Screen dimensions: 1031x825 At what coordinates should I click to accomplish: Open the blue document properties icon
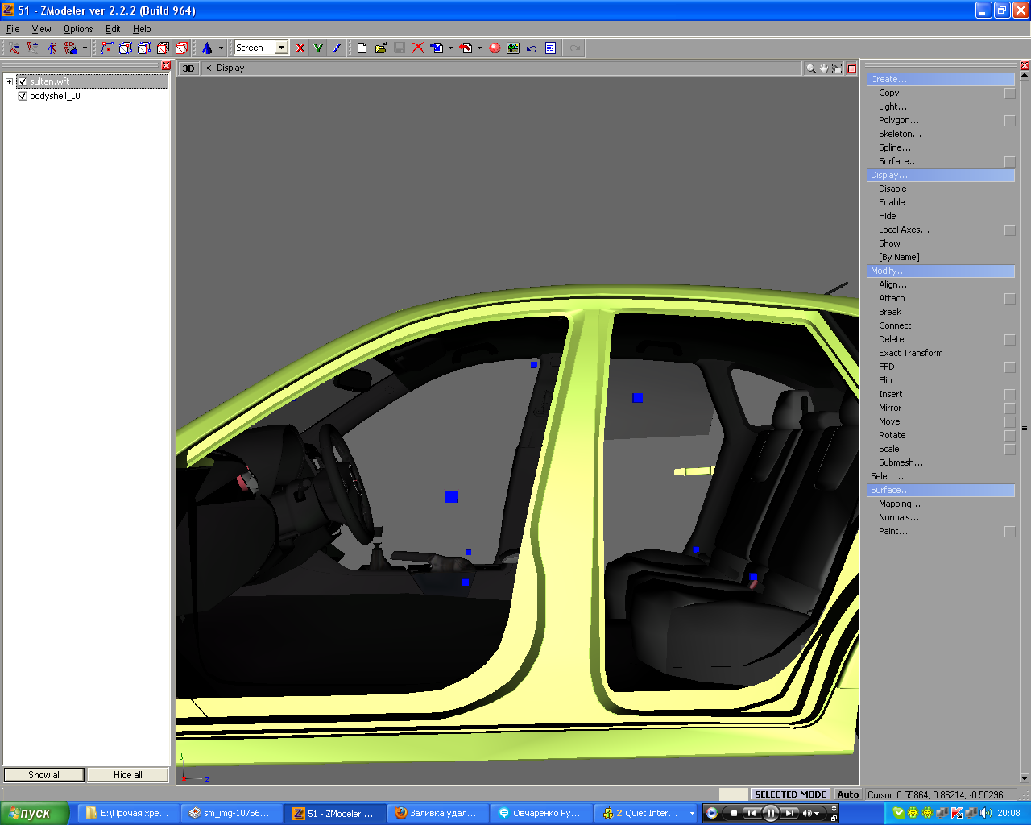coord(550,48)
